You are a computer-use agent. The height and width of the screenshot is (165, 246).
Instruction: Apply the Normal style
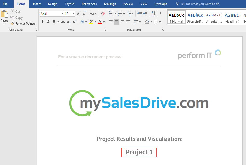click(176, 17)
